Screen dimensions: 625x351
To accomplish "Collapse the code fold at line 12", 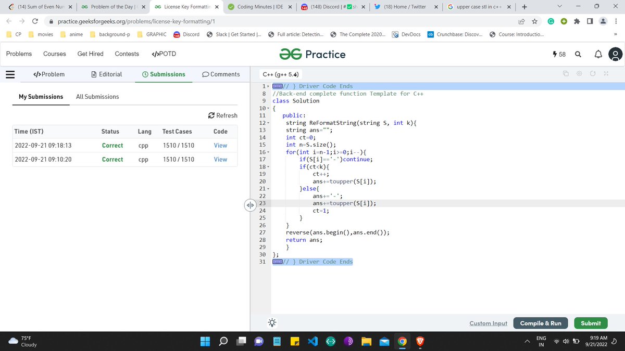I will point(268,123).
